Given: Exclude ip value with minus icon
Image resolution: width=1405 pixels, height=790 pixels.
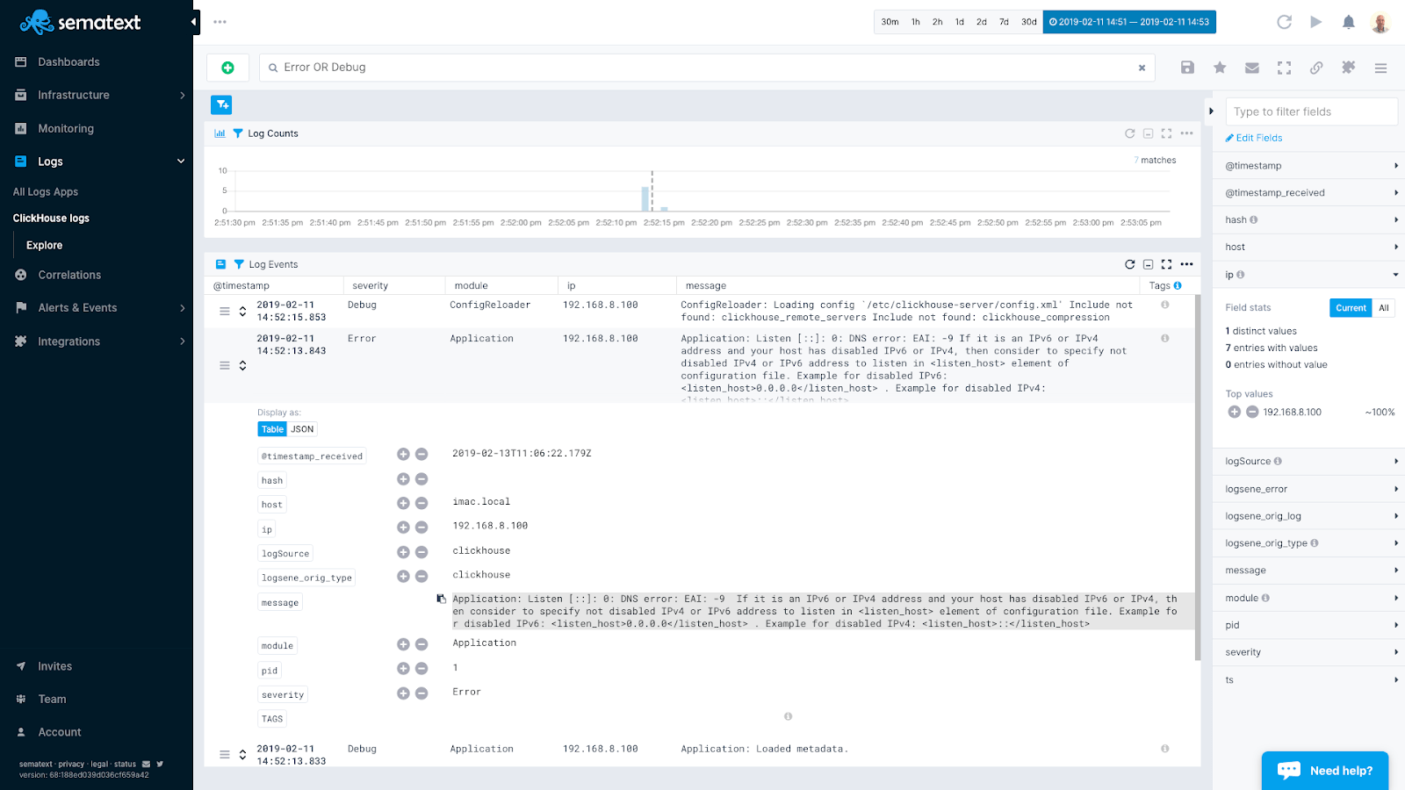Looking at the screenshot, I should point(421,528).
